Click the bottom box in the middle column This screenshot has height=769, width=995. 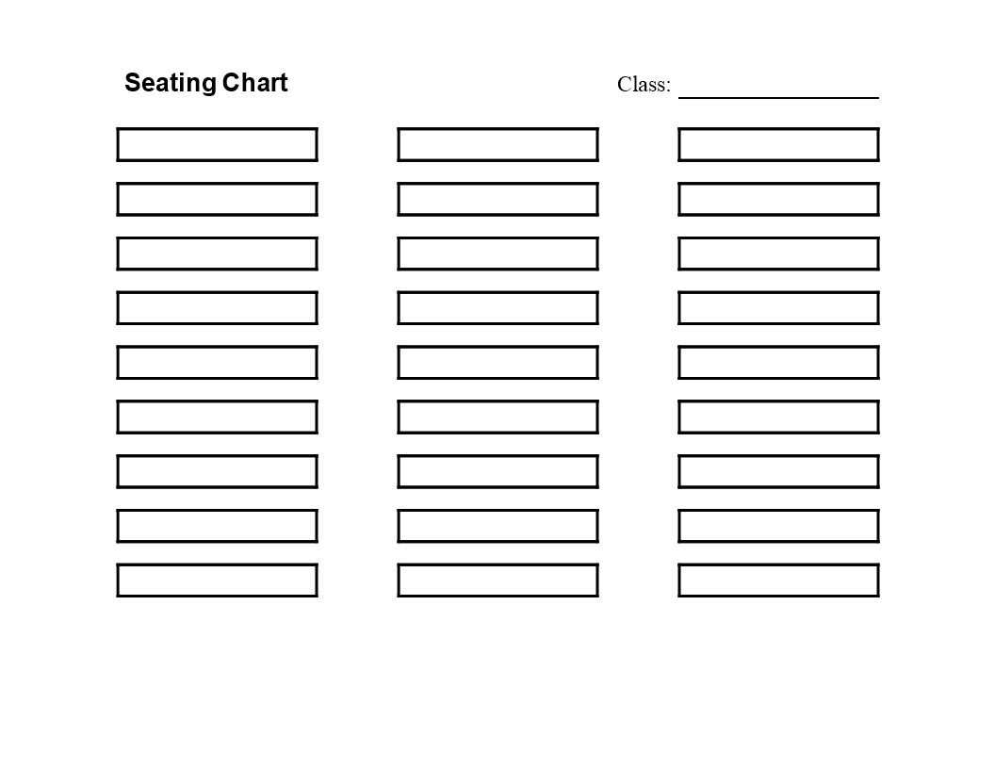pos(497,581)
